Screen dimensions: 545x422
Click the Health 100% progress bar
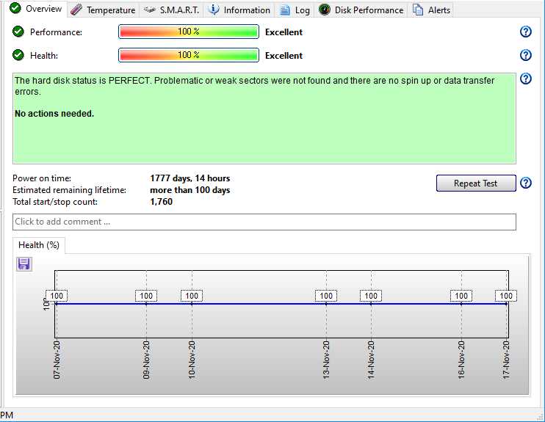(189, 55)
